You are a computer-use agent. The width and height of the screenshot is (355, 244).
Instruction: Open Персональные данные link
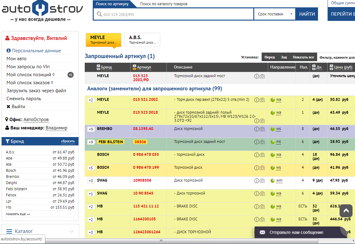36,51
